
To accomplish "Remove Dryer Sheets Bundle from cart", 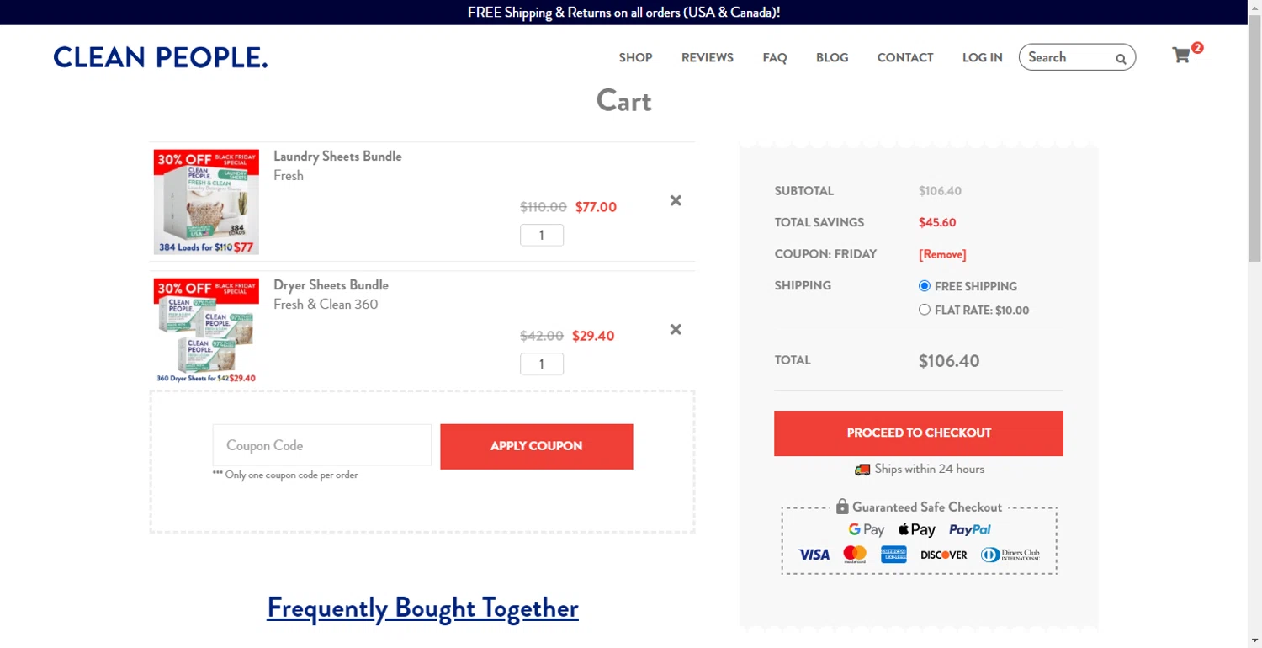I will coord(676,329).
